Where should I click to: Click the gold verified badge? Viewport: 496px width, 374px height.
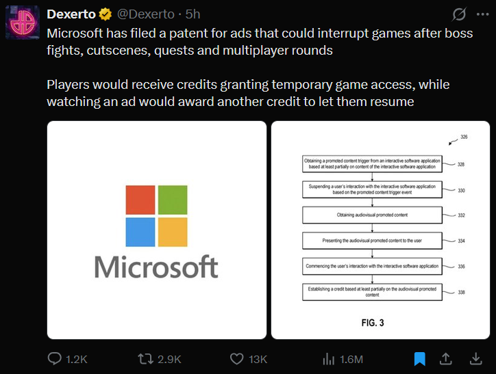(x=106, y=14)
